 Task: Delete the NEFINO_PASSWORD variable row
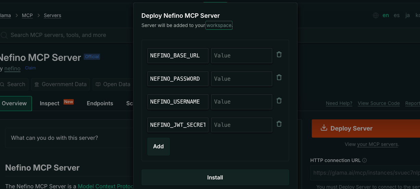pyautogui.click(x=279, y=77)
